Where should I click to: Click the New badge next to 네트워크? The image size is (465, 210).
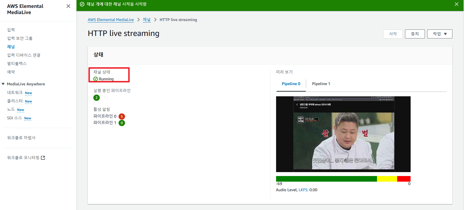[28, 93]
